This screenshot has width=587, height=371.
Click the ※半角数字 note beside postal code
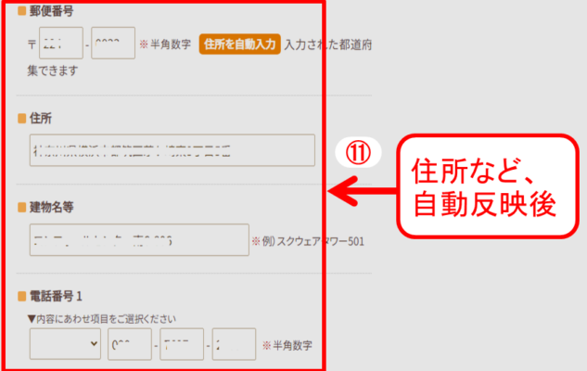[165, 45]
